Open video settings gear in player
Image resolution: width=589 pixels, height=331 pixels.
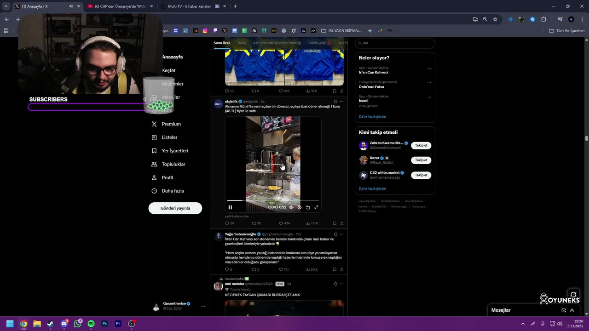coord(299,207)
